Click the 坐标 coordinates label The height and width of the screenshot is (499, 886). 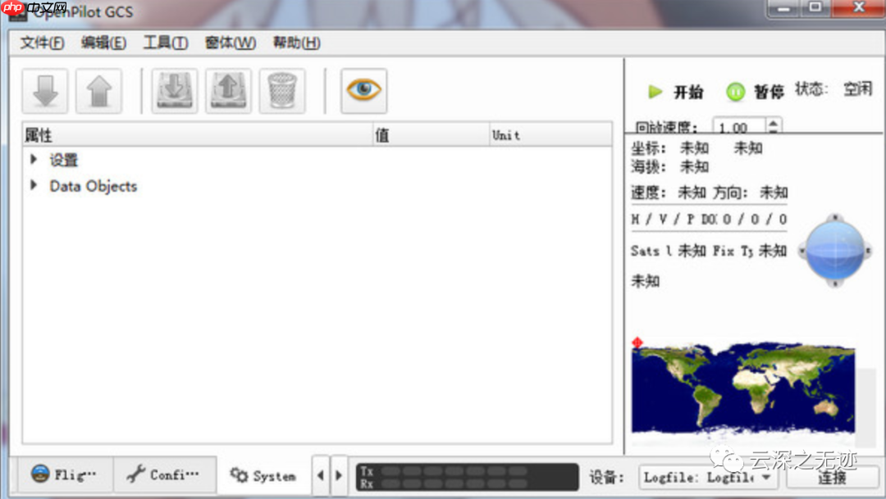647,147
